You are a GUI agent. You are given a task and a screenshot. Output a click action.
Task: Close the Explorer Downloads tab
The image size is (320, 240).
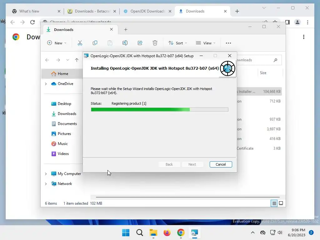[112, 29]
